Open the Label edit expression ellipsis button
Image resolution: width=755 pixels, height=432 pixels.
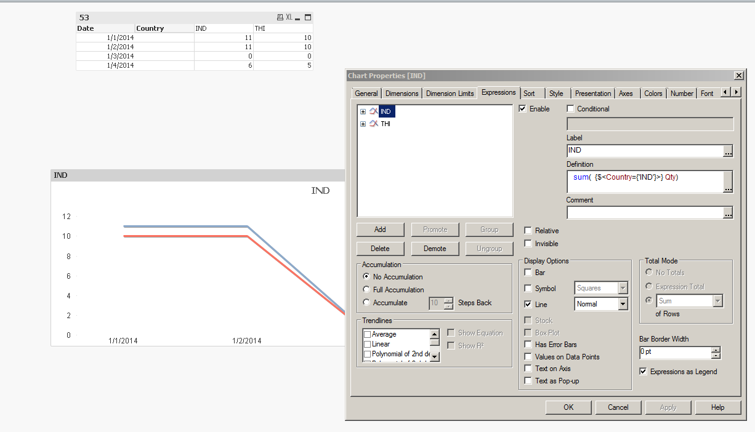coord(728,151)
